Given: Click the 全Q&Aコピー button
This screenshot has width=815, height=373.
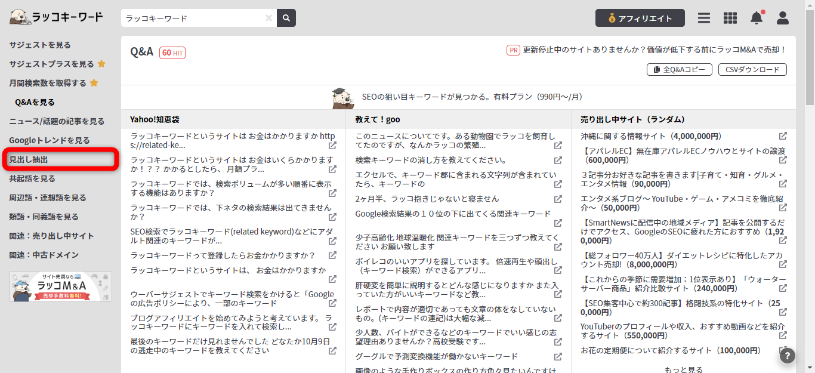Looking at the screenshot, I should click(680, 70).
